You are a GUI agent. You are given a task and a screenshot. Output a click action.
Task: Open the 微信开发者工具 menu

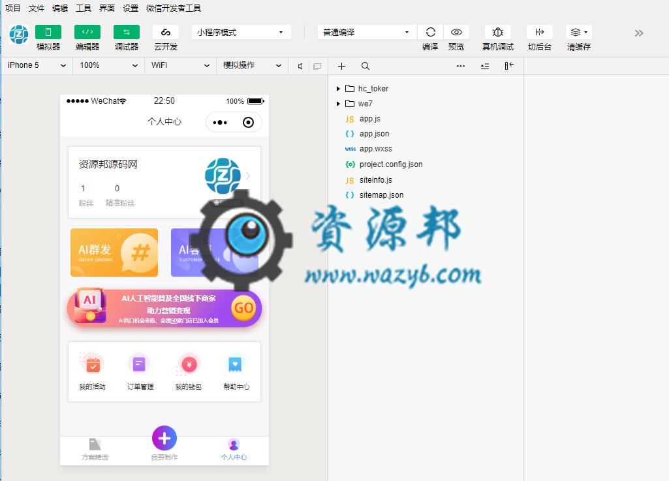[x=173, y=8]
